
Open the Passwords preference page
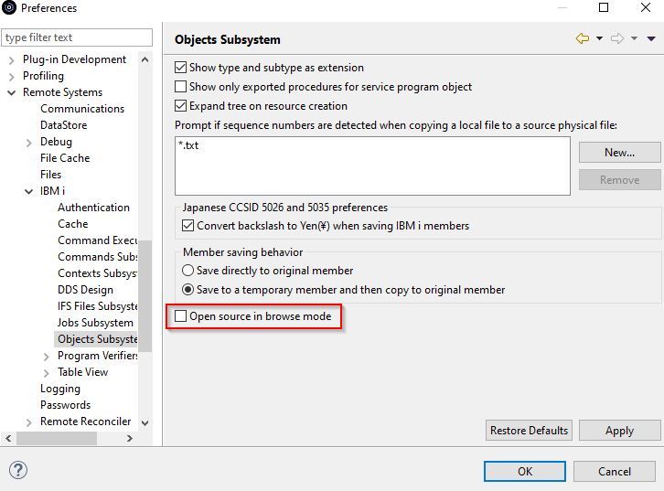[65, 405]
